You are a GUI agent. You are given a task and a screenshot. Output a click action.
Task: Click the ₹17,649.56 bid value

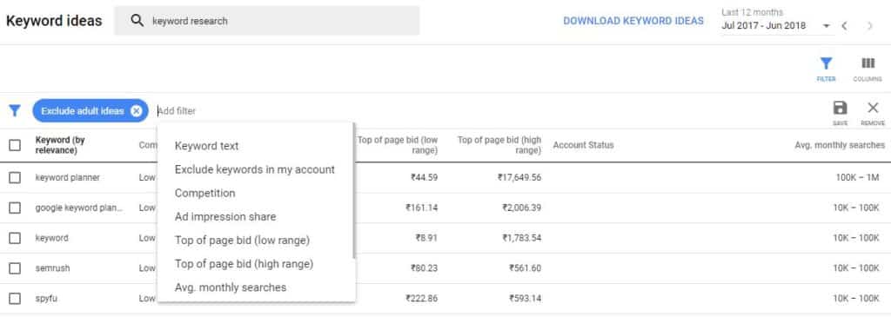click(x=519, y=177)
